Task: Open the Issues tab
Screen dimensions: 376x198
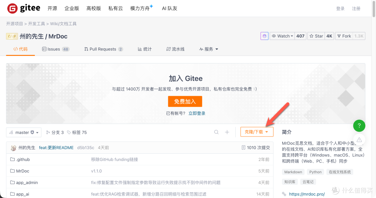Action: pos(56,49)
